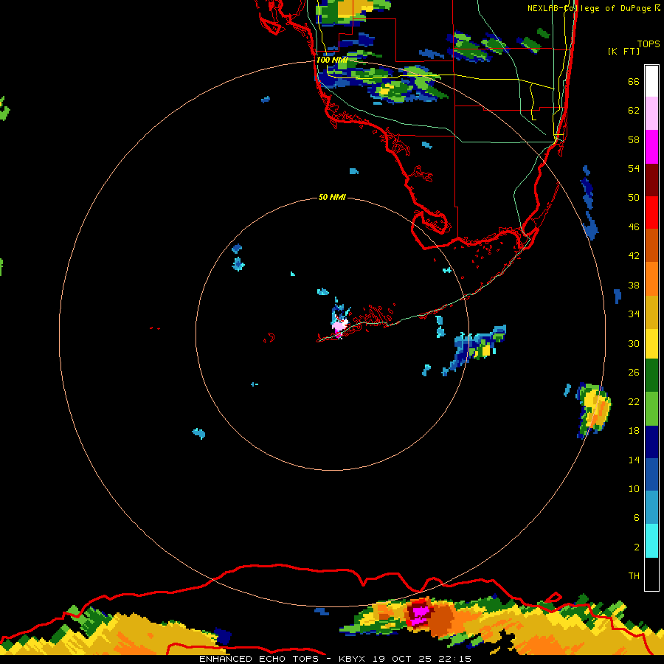Click the cyan swatch near the 2 label
This screenshot has width=664, height=664.
(651, 541)
